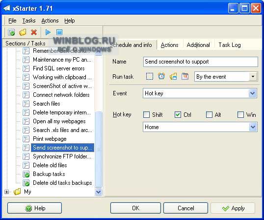The image size is (264, 220).
Task: Open the File menu
Action: (12, 21)
